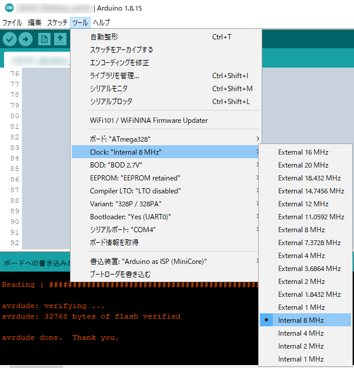This screenshot has height=368, width=354.
Task: Expand the シリアルポート: "COM4" submenu
Action: pos(165,229)
